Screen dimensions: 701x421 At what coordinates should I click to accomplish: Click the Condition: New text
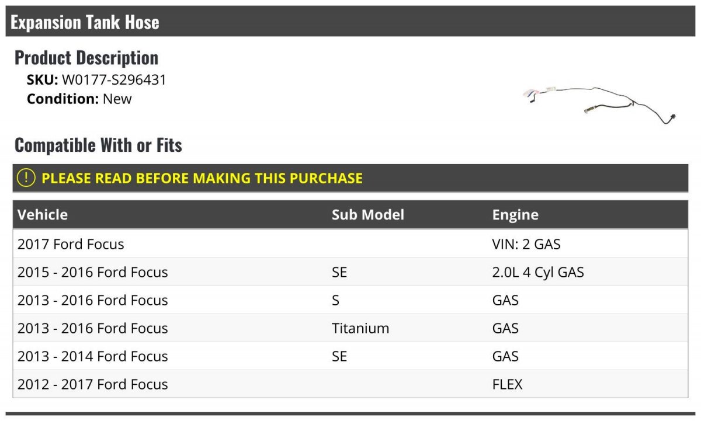tap(79, 99)
